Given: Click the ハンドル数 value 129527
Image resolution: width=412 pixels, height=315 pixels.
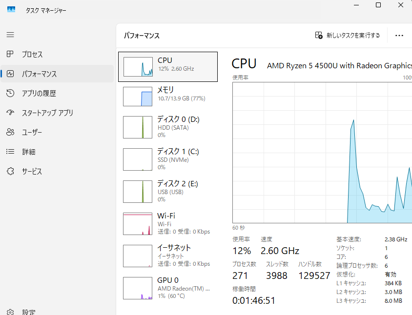Looking at the screenshot, I should tap(314, 276).
